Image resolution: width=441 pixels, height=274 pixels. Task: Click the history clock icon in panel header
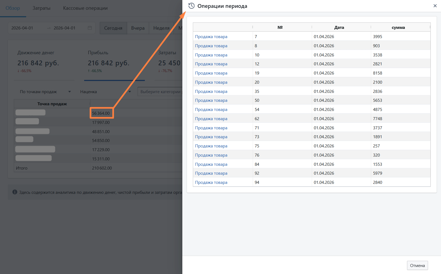[191, 6]
